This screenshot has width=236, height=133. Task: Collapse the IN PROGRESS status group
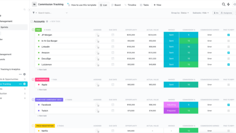point(33,79)
